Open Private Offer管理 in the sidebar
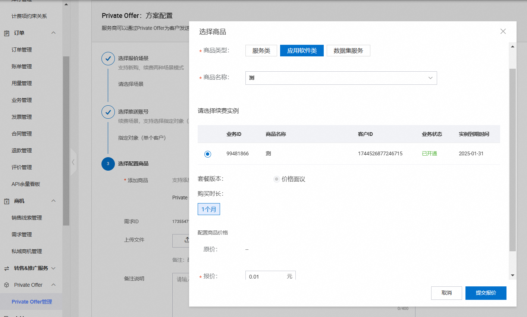The image size is (527, 317). (32, 302)
